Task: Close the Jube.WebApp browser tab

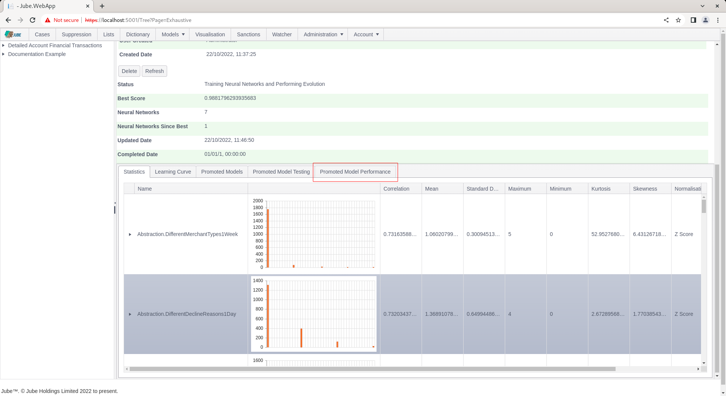Action: pyautogui.click(x=88, y=6)
